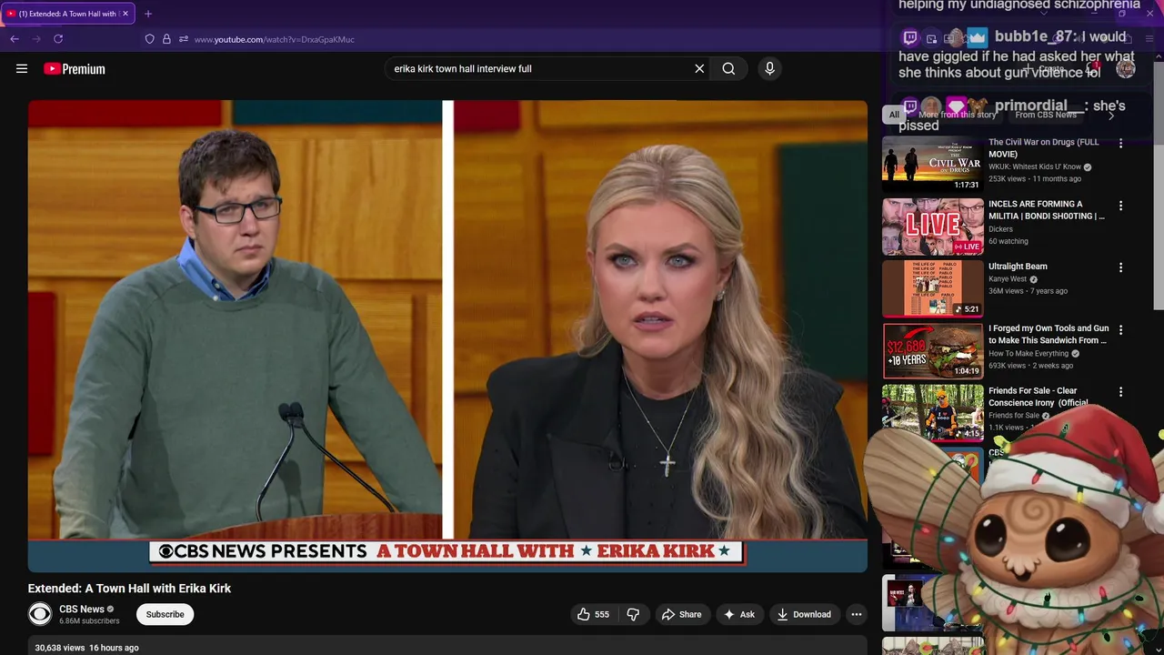Download the video
The image size is (1164, 655).
click(803, 614)
